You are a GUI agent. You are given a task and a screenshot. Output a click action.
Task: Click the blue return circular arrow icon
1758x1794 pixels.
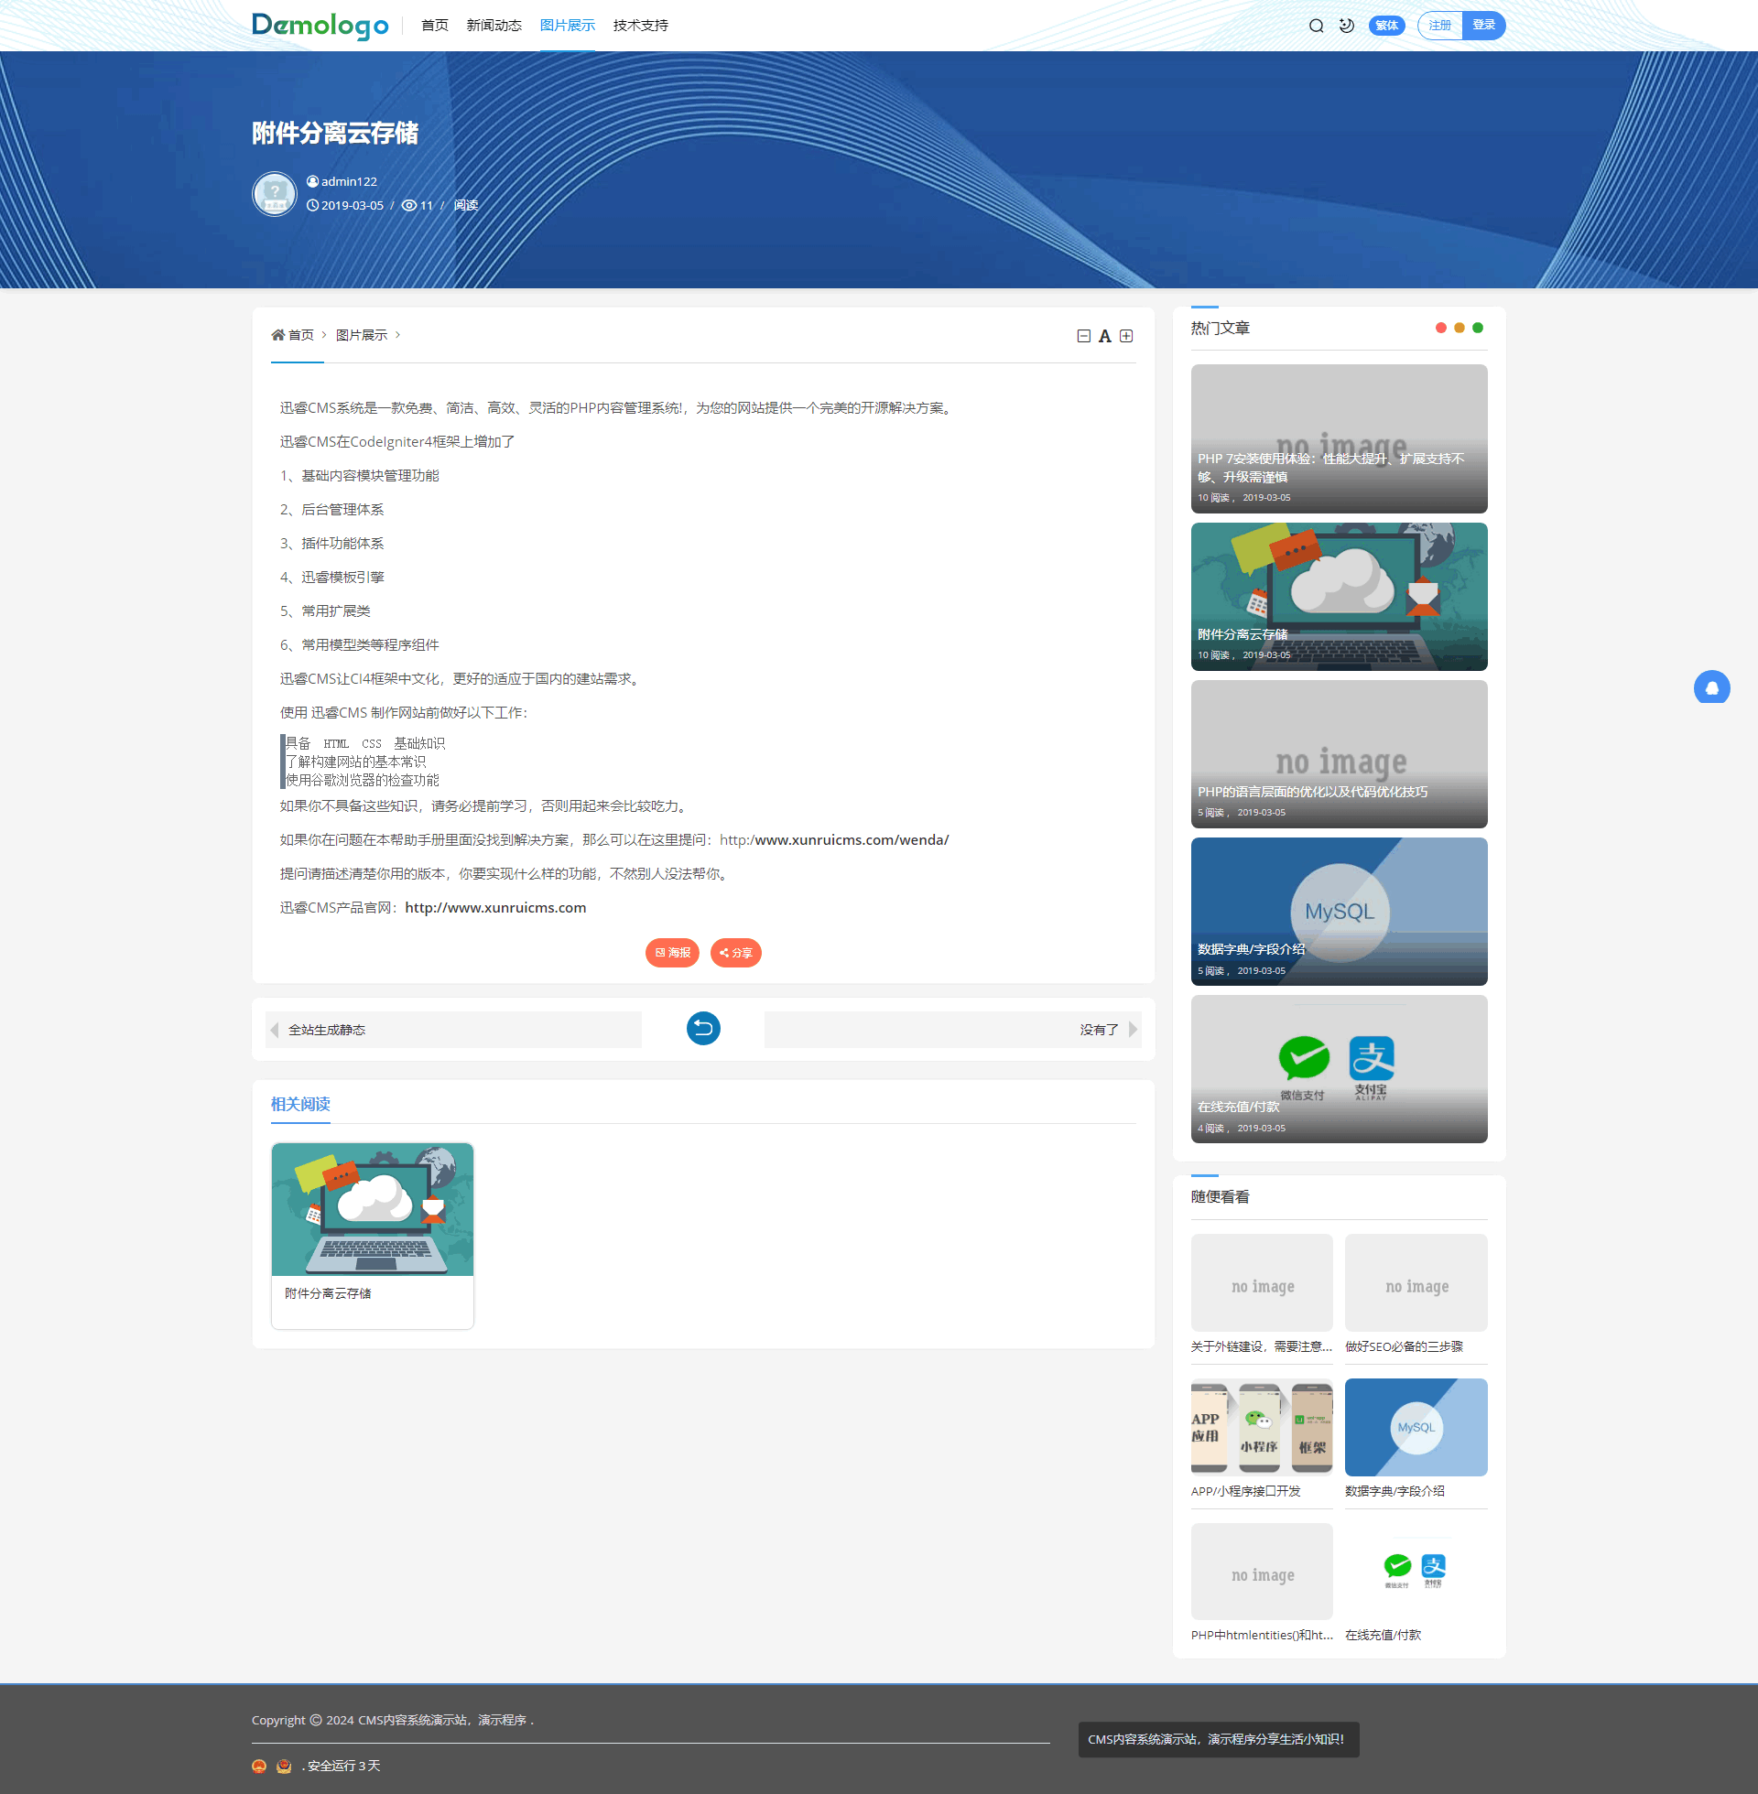702,1028
